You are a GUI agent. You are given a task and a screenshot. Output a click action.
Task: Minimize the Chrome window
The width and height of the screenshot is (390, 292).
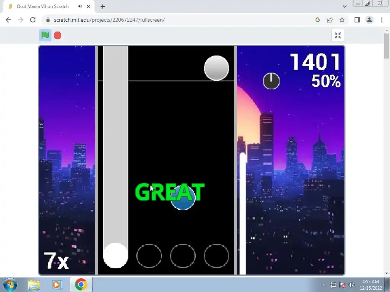[x=358, y=3]
